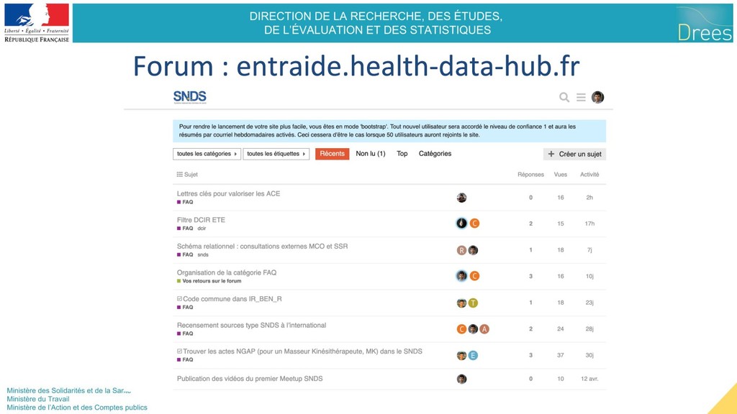Click the '24' views count
This screenshot has width=737, height=414.
click(560, 329)
